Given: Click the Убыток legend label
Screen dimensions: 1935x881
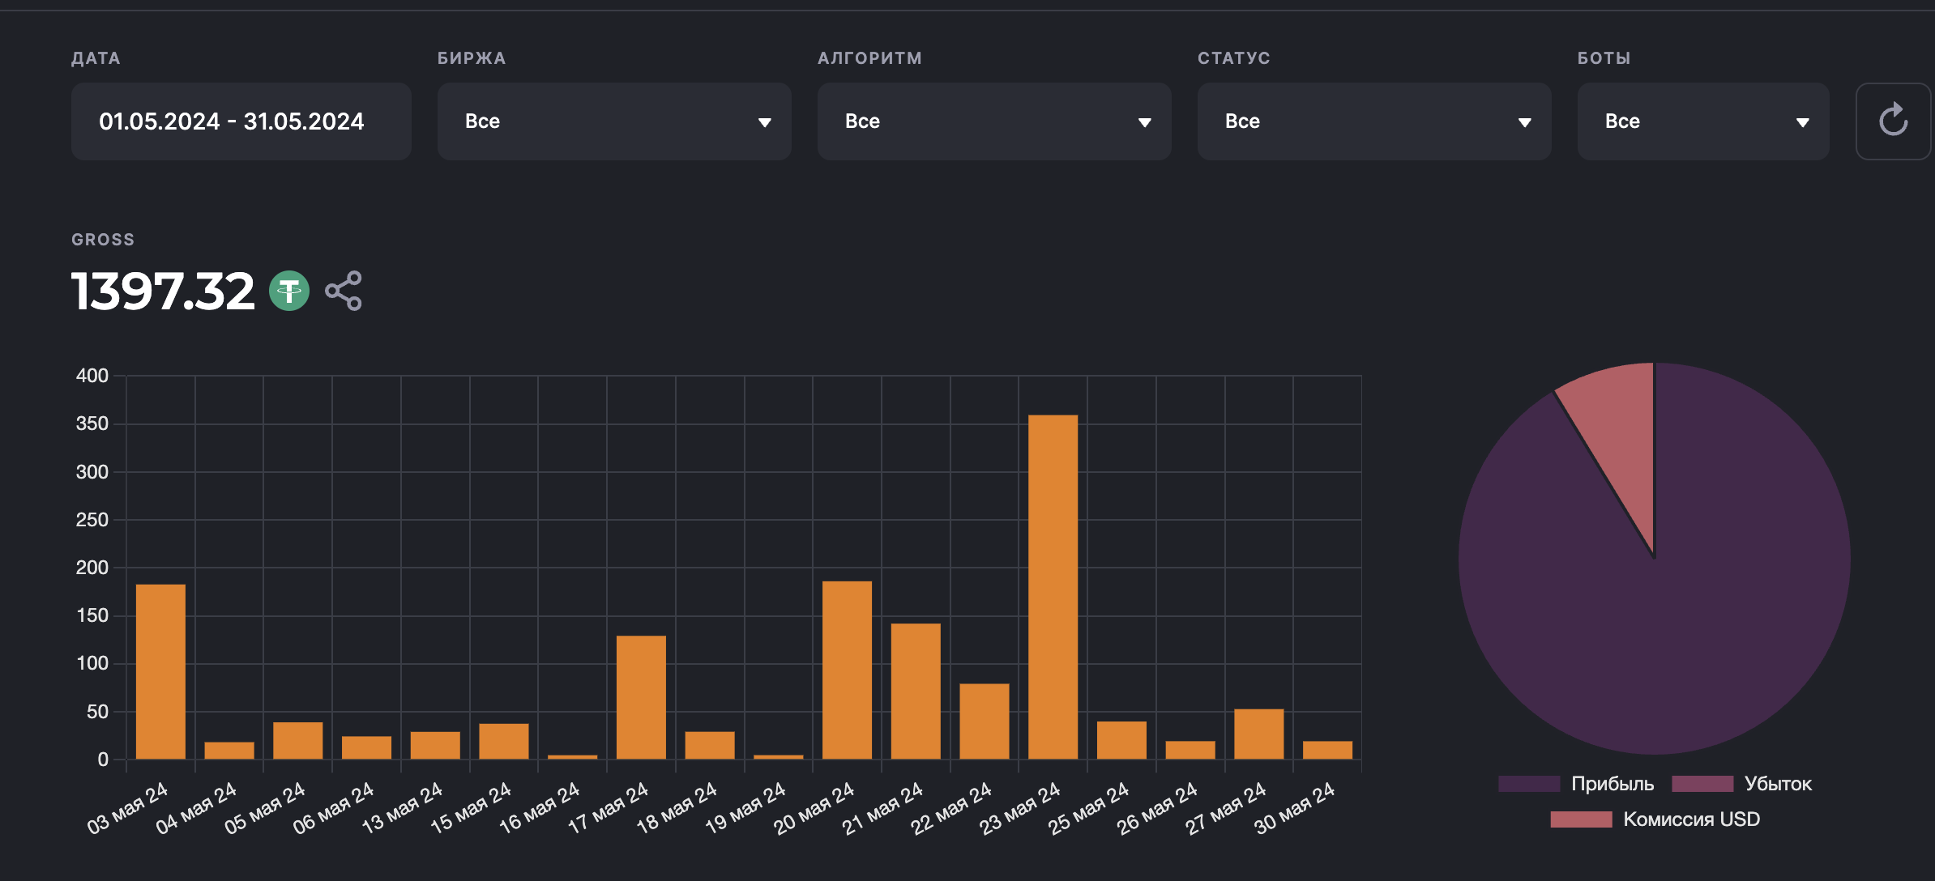Looking at the screenshot, I should click(x=1778, y=784).
